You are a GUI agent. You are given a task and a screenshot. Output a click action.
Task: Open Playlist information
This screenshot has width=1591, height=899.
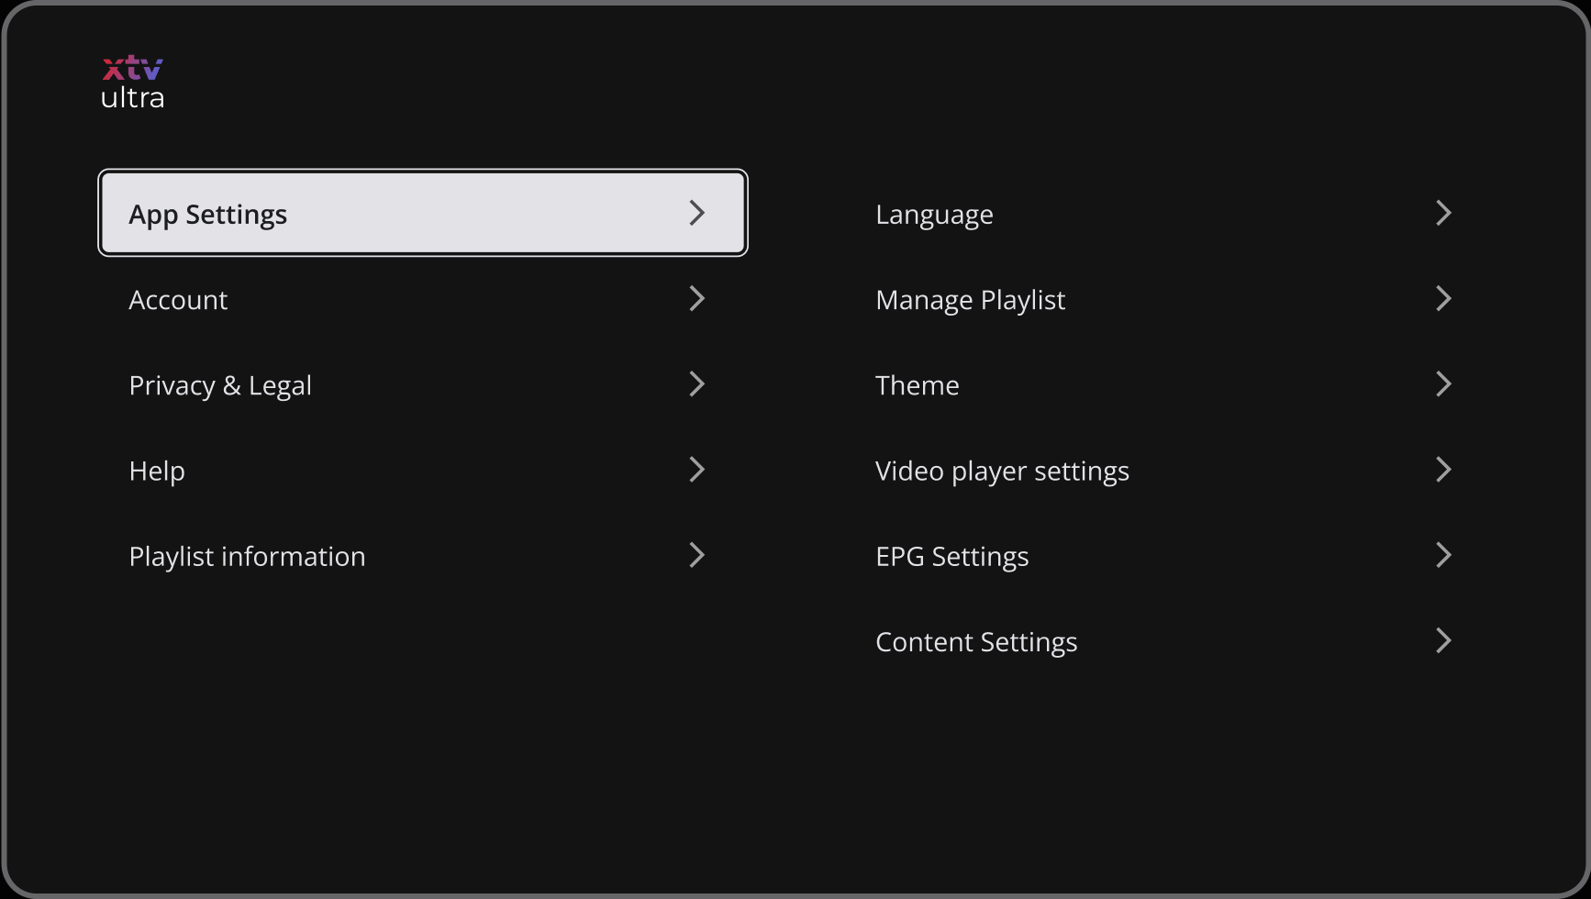pos(423,555)
